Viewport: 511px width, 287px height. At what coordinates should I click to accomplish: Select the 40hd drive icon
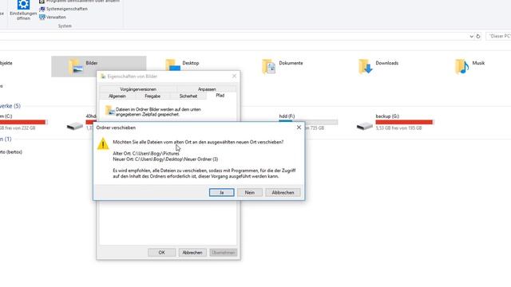75,126
